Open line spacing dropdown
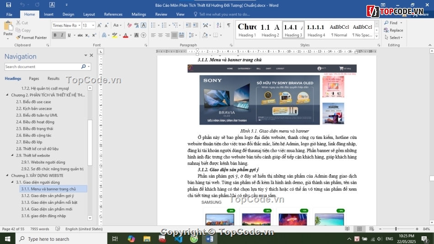Image resolution: width=434 pixels, height=244 pixels. (x=193, y=35)
